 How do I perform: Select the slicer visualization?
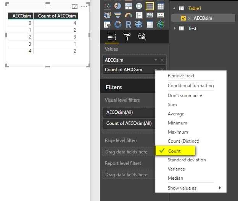tap(107, 24)
